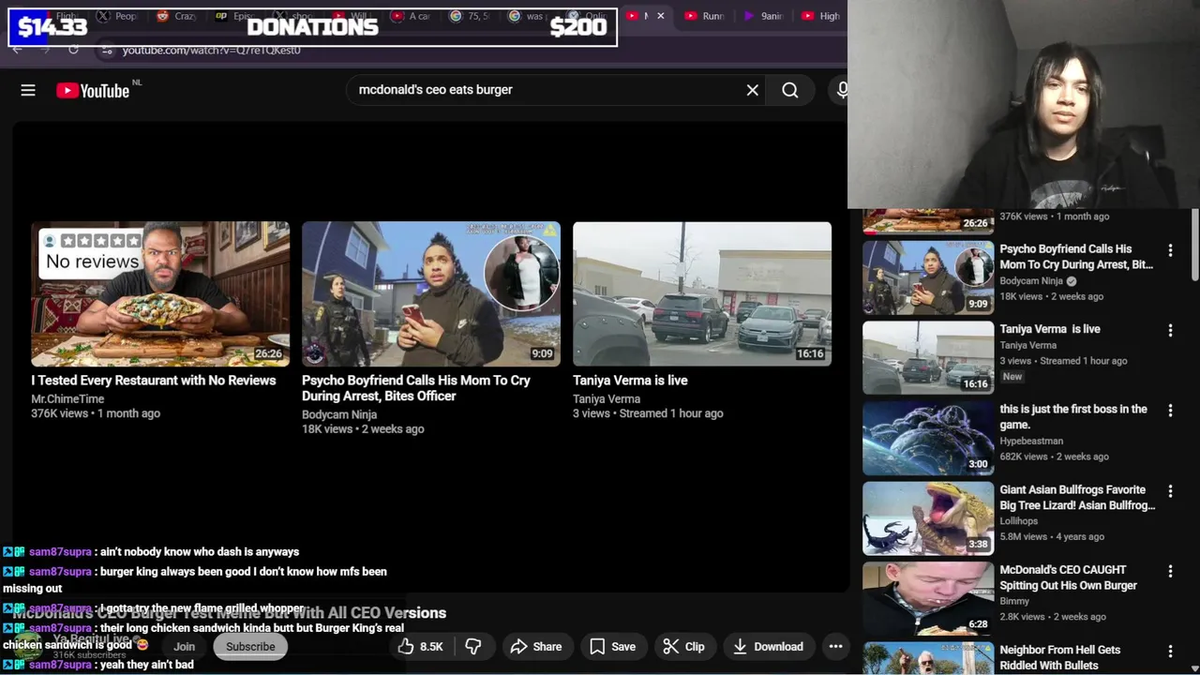Open sidebar thumbnail for Taniya Verma stream
Screen dimensions: 1200x675
point(928,357)
